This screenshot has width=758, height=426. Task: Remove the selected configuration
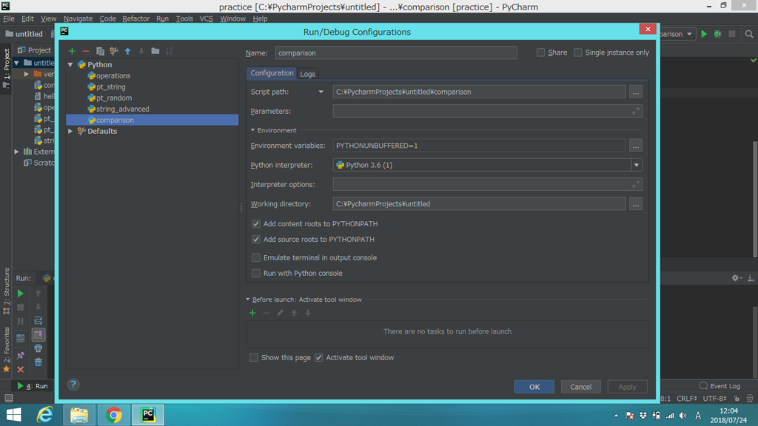(86, 51)
